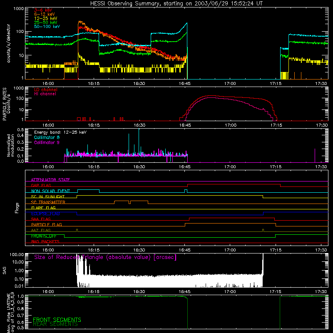Click the HESSI Observing Summary title text

click(176, 3)
